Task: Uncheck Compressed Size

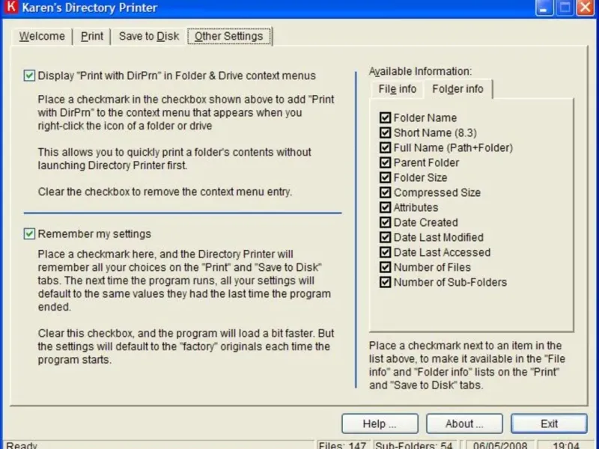Action: pos(385,192)
